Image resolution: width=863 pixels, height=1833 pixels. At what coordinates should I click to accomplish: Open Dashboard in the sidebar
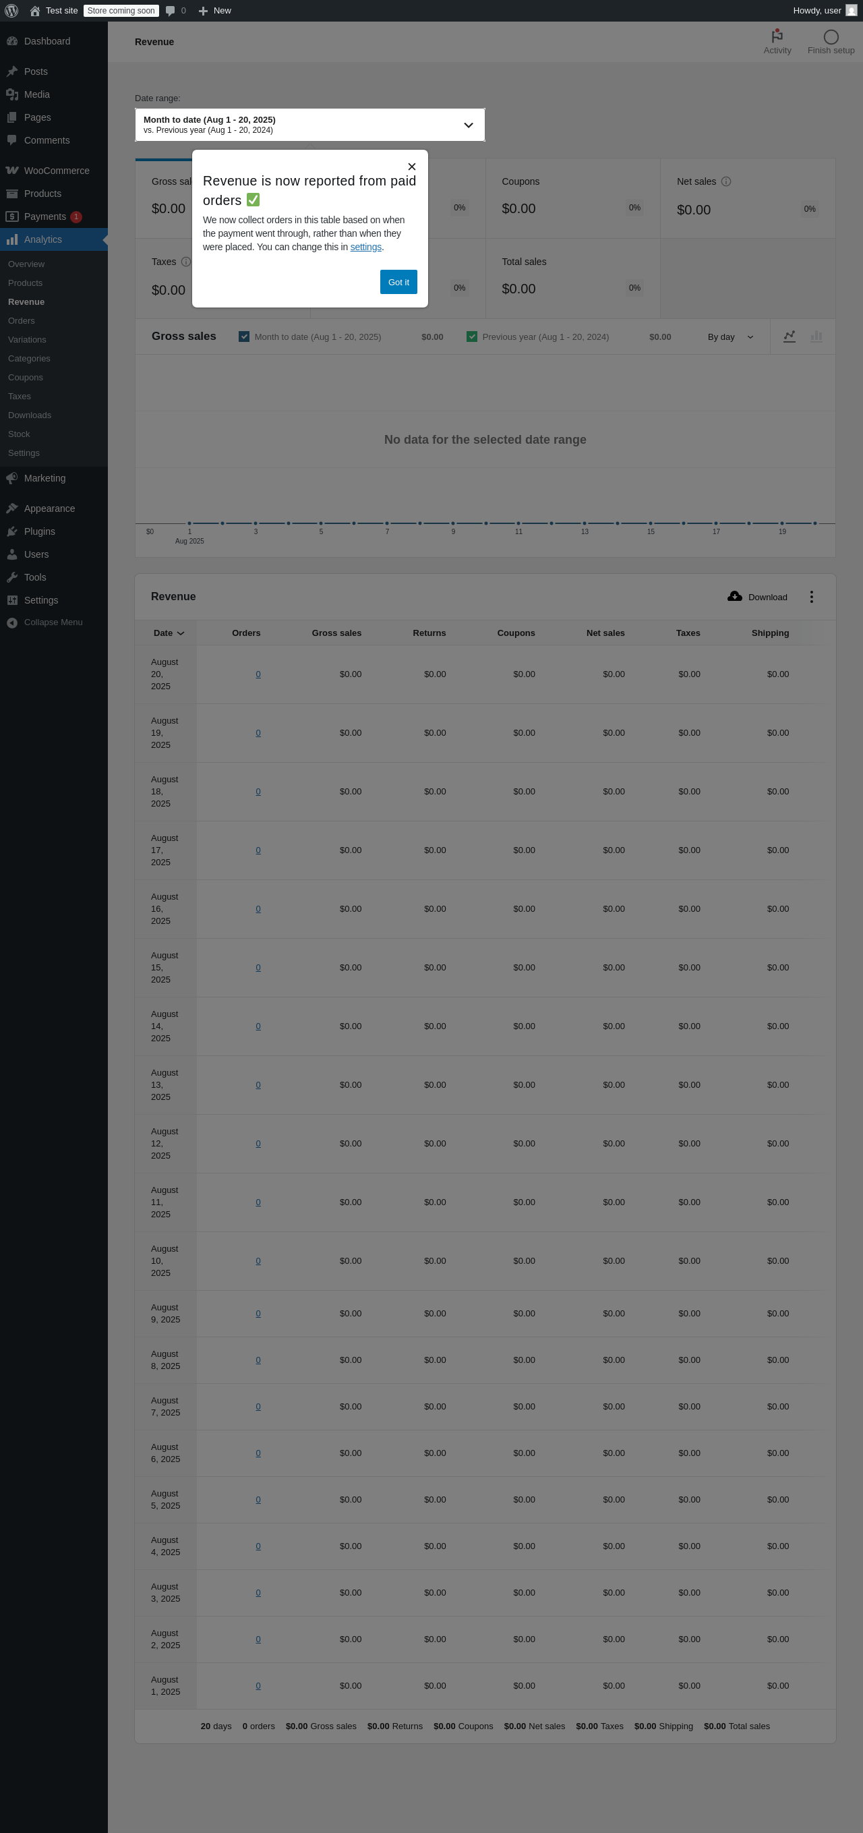[53, 41]
